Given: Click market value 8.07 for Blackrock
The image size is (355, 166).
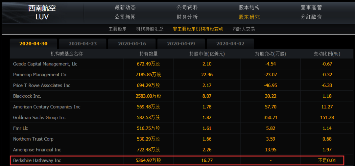Looking at the screenshot, I should click(207, 96).
